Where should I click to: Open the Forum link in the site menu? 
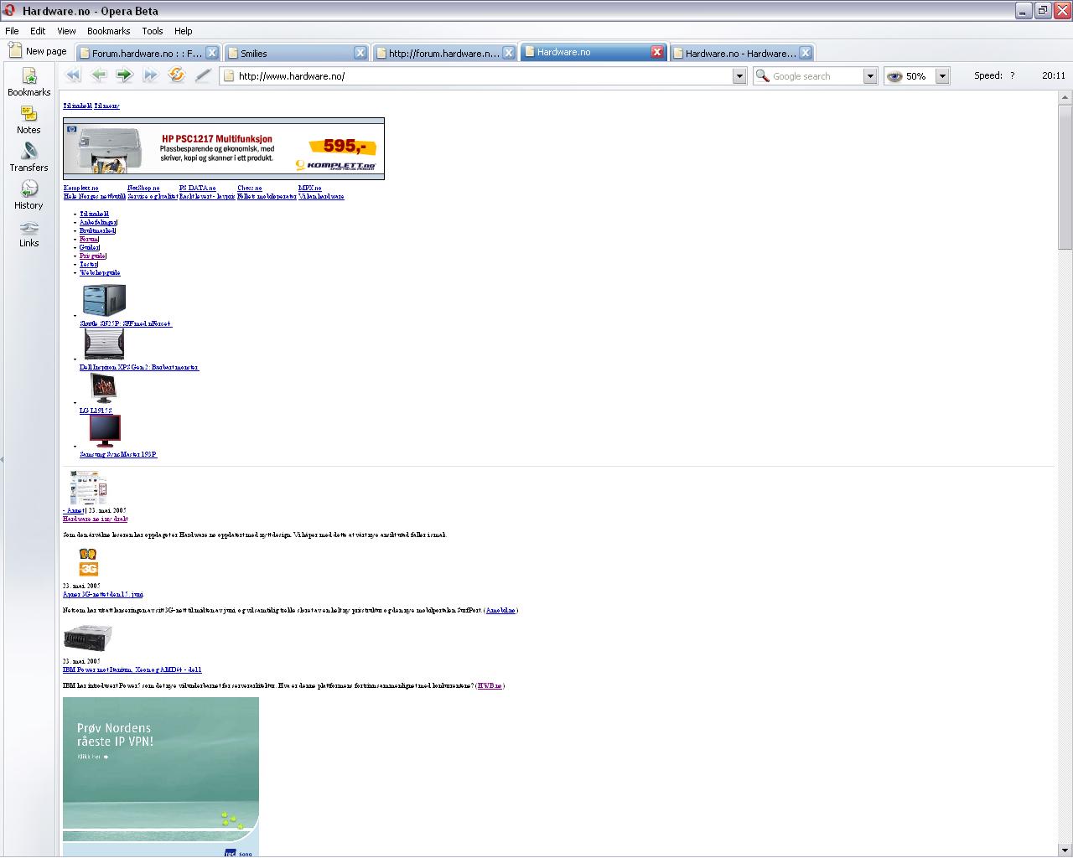89,240
